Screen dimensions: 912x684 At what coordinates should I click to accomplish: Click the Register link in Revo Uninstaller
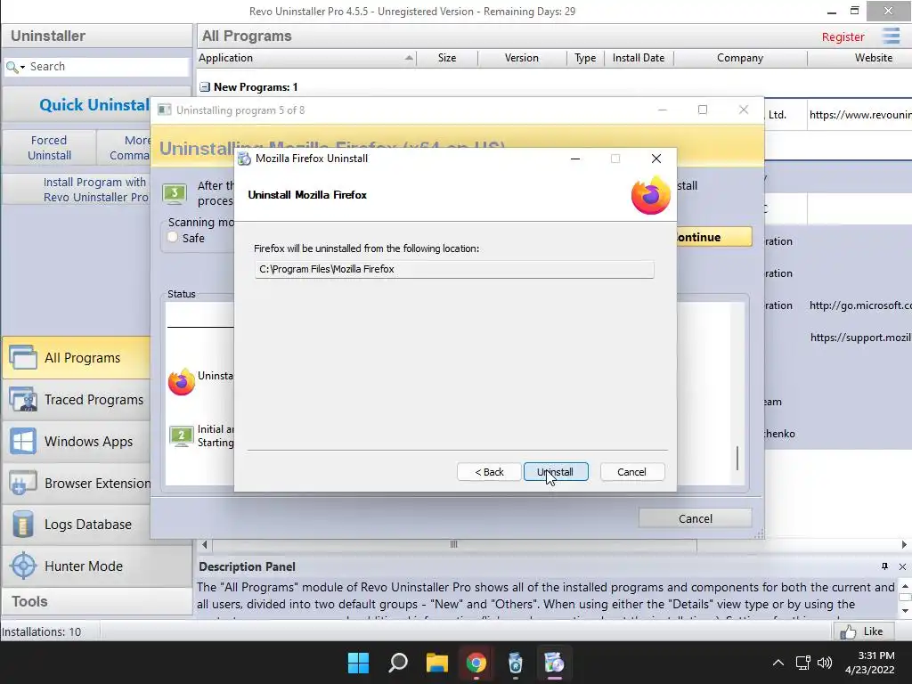click(843, 37)
